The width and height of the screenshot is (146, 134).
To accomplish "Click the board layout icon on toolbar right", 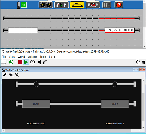I will coord(138,62).
